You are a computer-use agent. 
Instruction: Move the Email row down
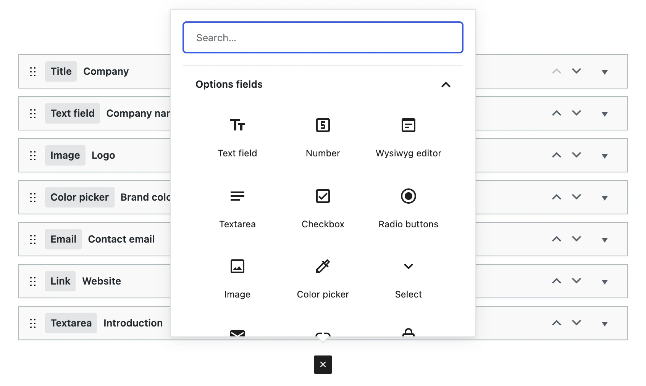coord(577,239)
